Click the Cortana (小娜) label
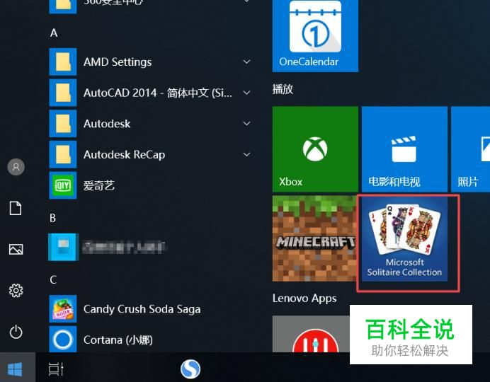Viewport: 490px width, 382px height. pos(118,340)
